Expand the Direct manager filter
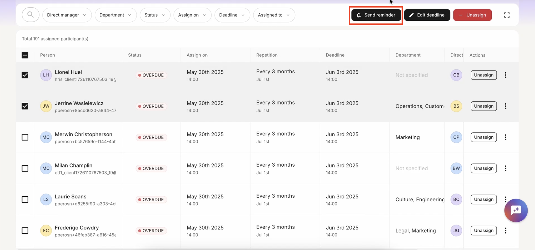 point(67,15)
